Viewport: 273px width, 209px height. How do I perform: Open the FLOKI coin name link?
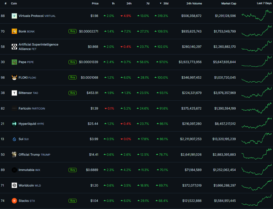pyautogui.click(x=27, y=77)
